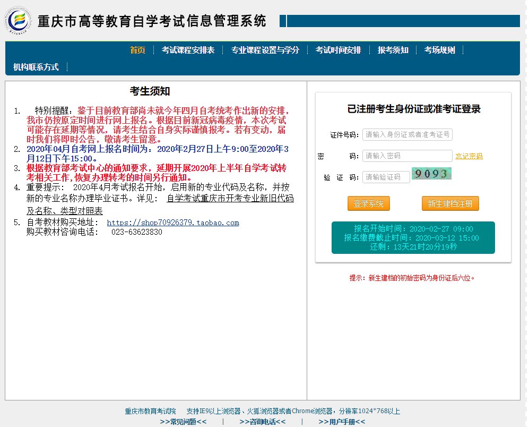
Task: Open the 常见问题 footer link
Action: (183, 422)
